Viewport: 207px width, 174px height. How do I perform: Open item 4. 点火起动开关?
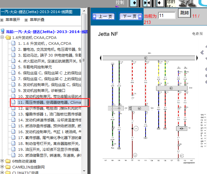[x=50, y=61]
